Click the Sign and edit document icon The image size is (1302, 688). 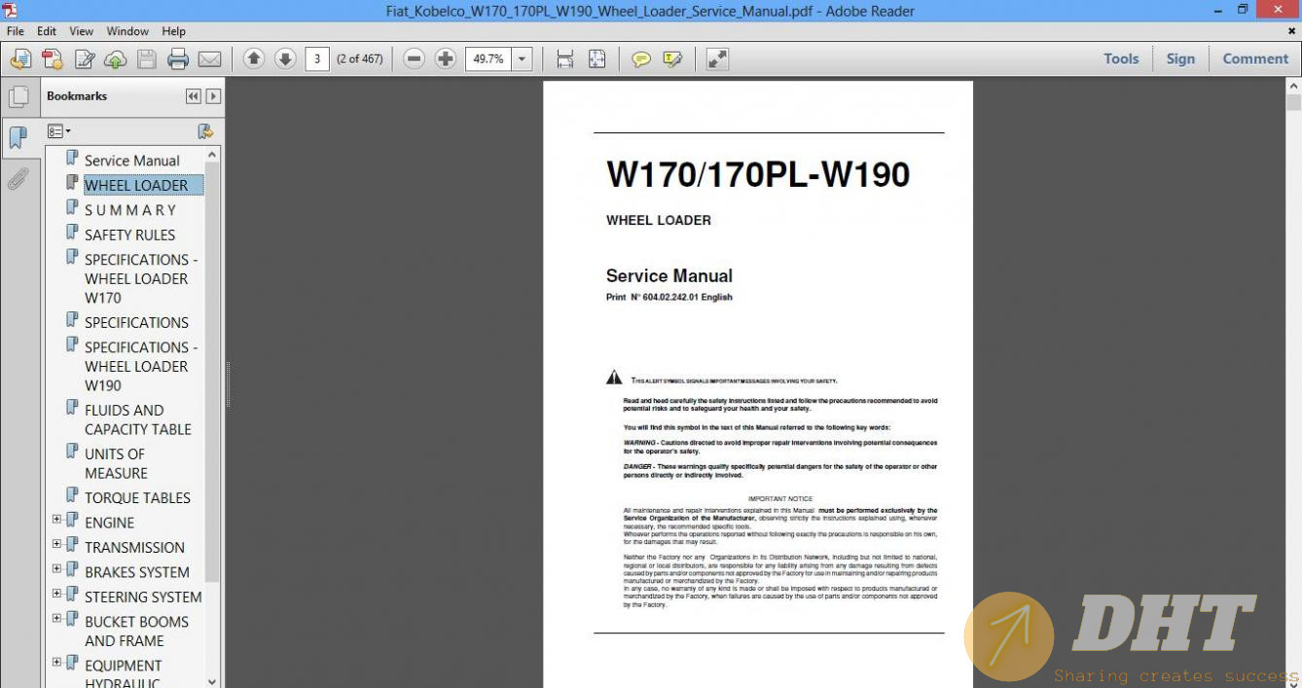(85, 59)
